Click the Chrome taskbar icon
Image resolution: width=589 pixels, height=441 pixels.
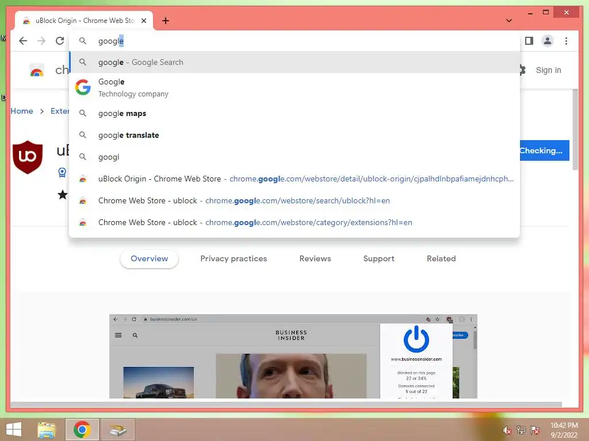click(82, 430)
